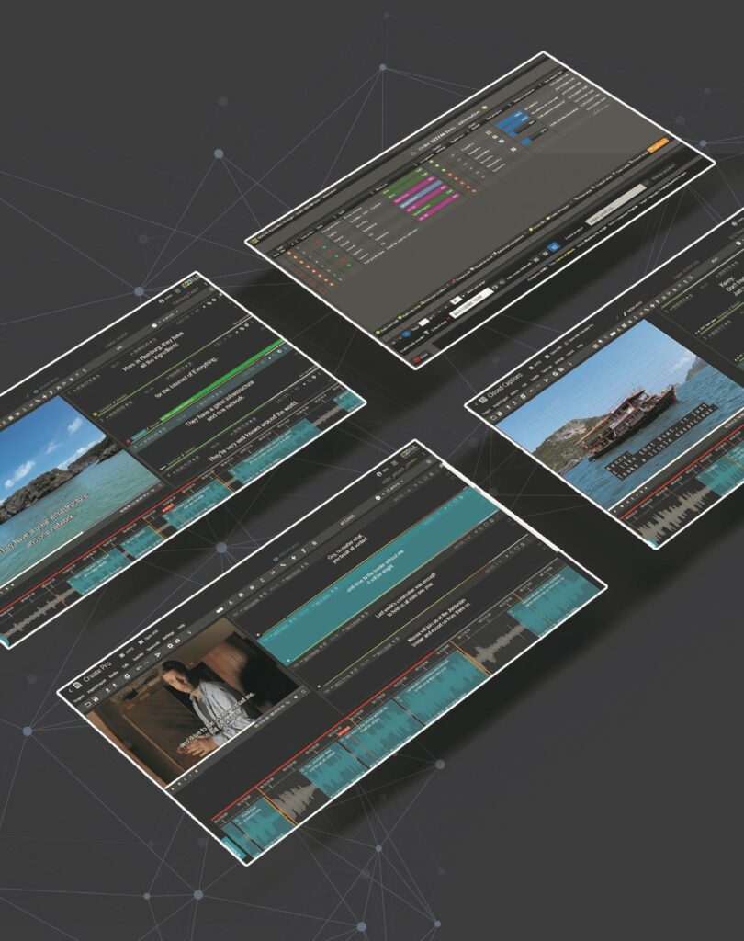Open the Settings gear icon in Create Pro toolbar

coord(169,646)
